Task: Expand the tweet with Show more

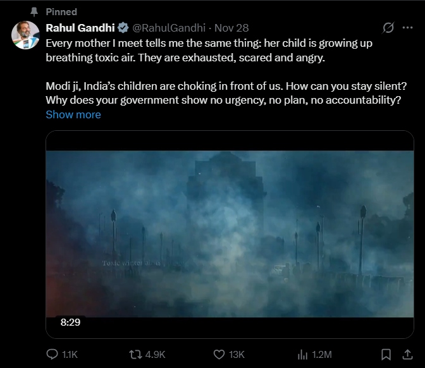Action: pos(73,114)
